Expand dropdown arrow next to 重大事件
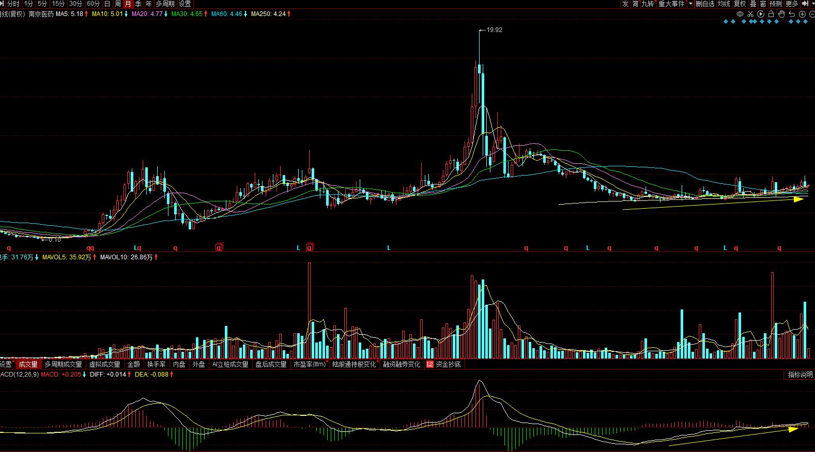This screenshot has height=452, width=815. tap(689, 4)
